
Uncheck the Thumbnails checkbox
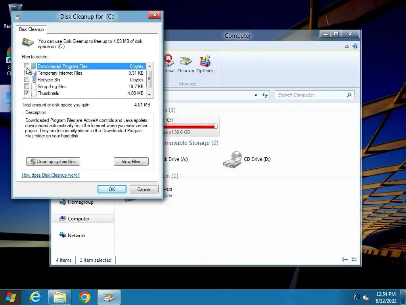coord(27,93)
